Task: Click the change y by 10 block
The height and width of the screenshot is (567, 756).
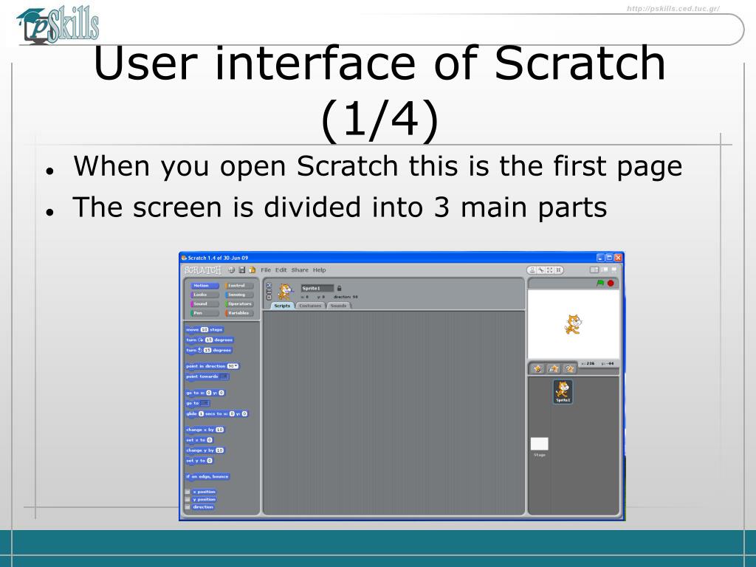Action: click(x=205, y=450)
